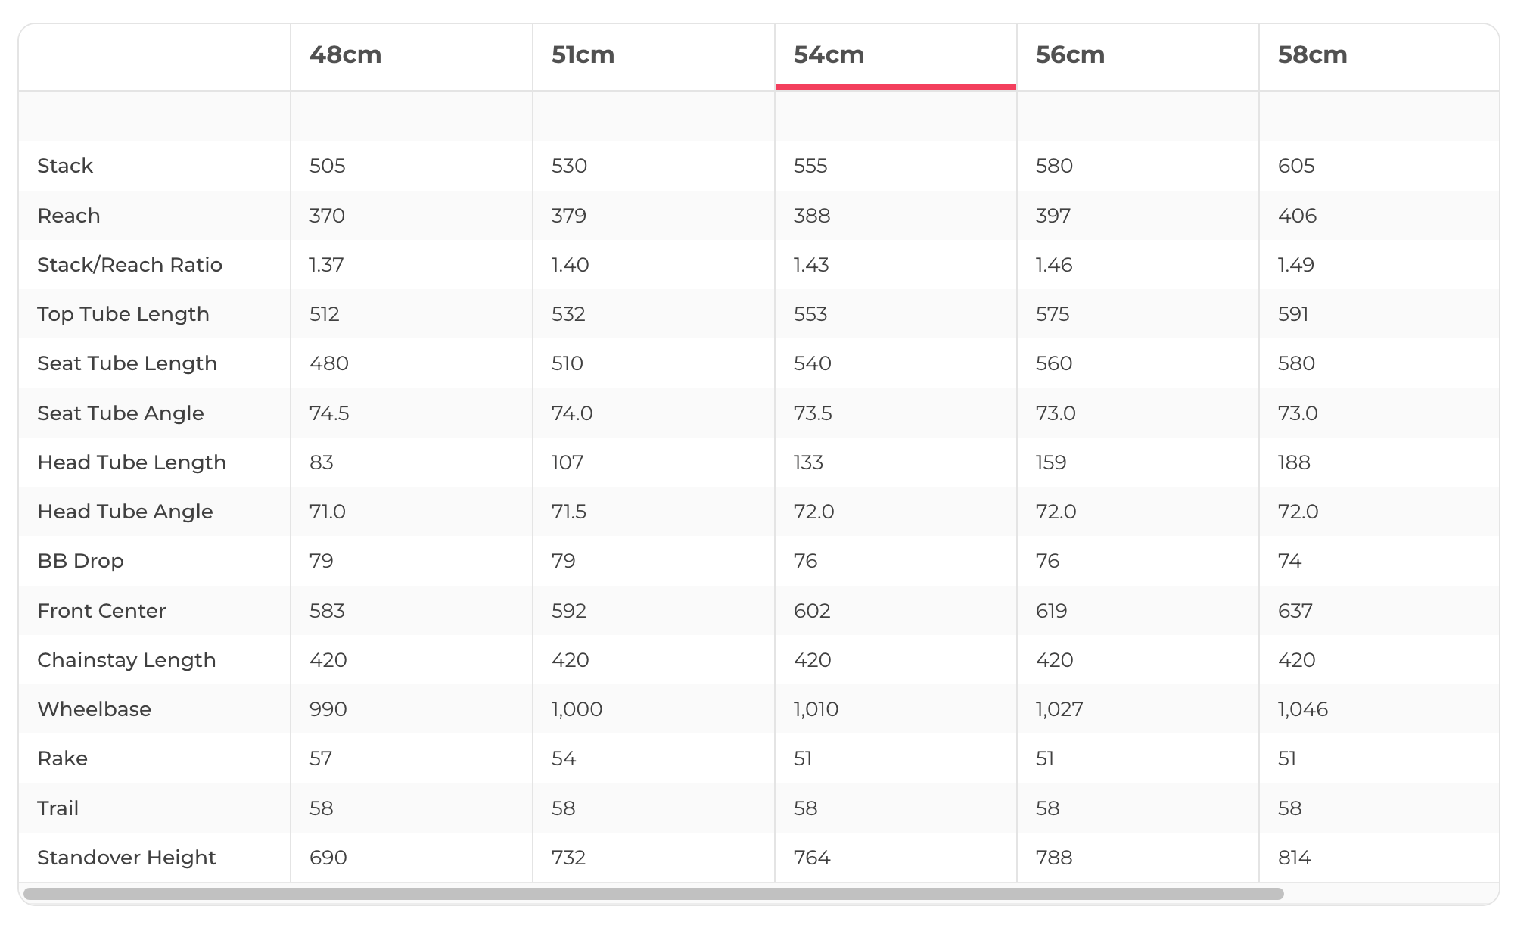The height and width of the screenshot is (928, 1530).
Task: Click the 58cm Wheelbase value 1,046
Action: [x=1302, y=709]
